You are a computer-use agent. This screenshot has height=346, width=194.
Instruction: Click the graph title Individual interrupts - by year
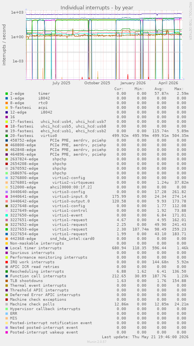pos(97,7)
